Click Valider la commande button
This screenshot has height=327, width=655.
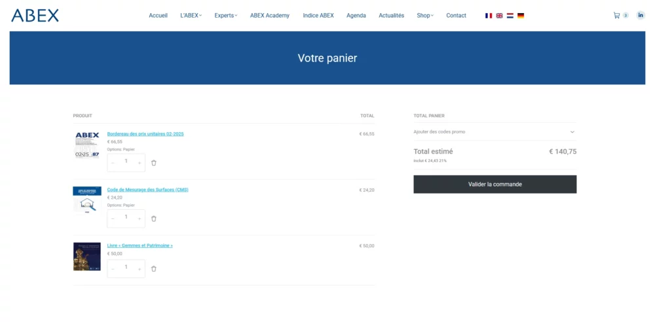coord(495,184)
